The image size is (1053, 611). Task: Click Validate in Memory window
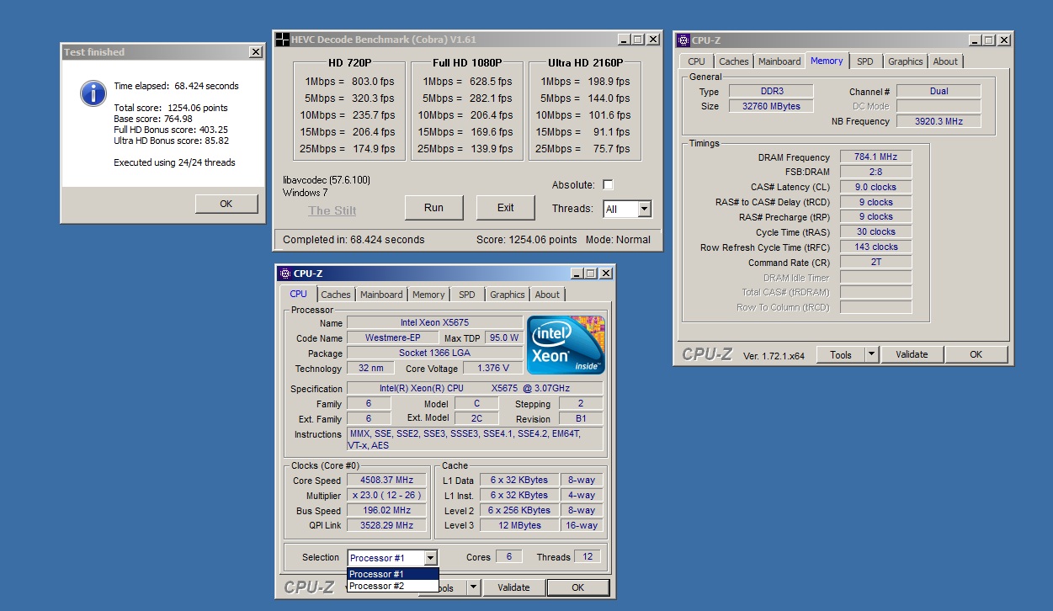[912, 354]
